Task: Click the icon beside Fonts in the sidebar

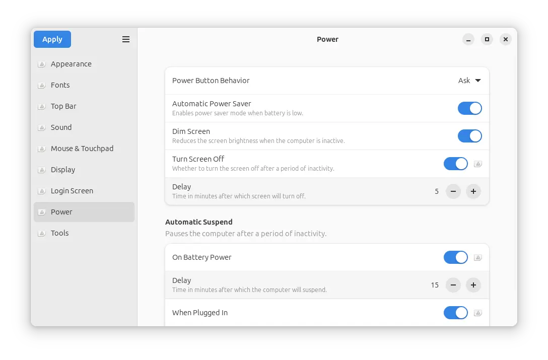Action: pos(41,86)
